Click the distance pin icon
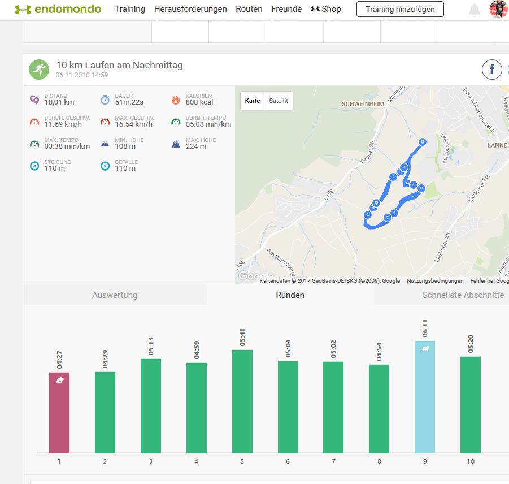The width and height of the screenshot is (509, 484). (34, 100)
